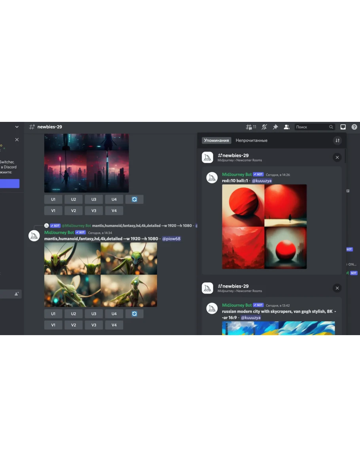Close the first #newbies-29 mention card
360x457 pixels.
[x=337, y=157]
